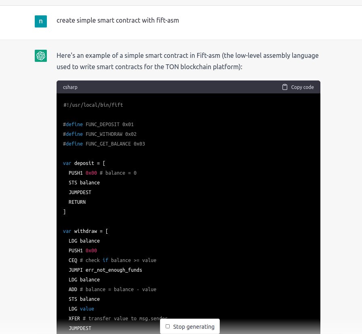Click the clipboard icon beside Copy code
The width and height of the screenshot is (362, 334).
tap(285, 87)
